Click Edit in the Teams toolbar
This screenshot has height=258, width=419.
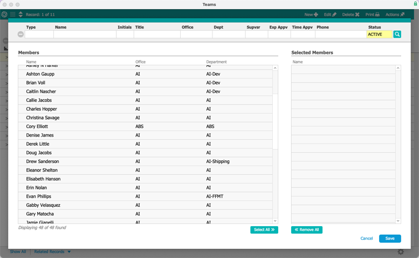click(330, 15)
